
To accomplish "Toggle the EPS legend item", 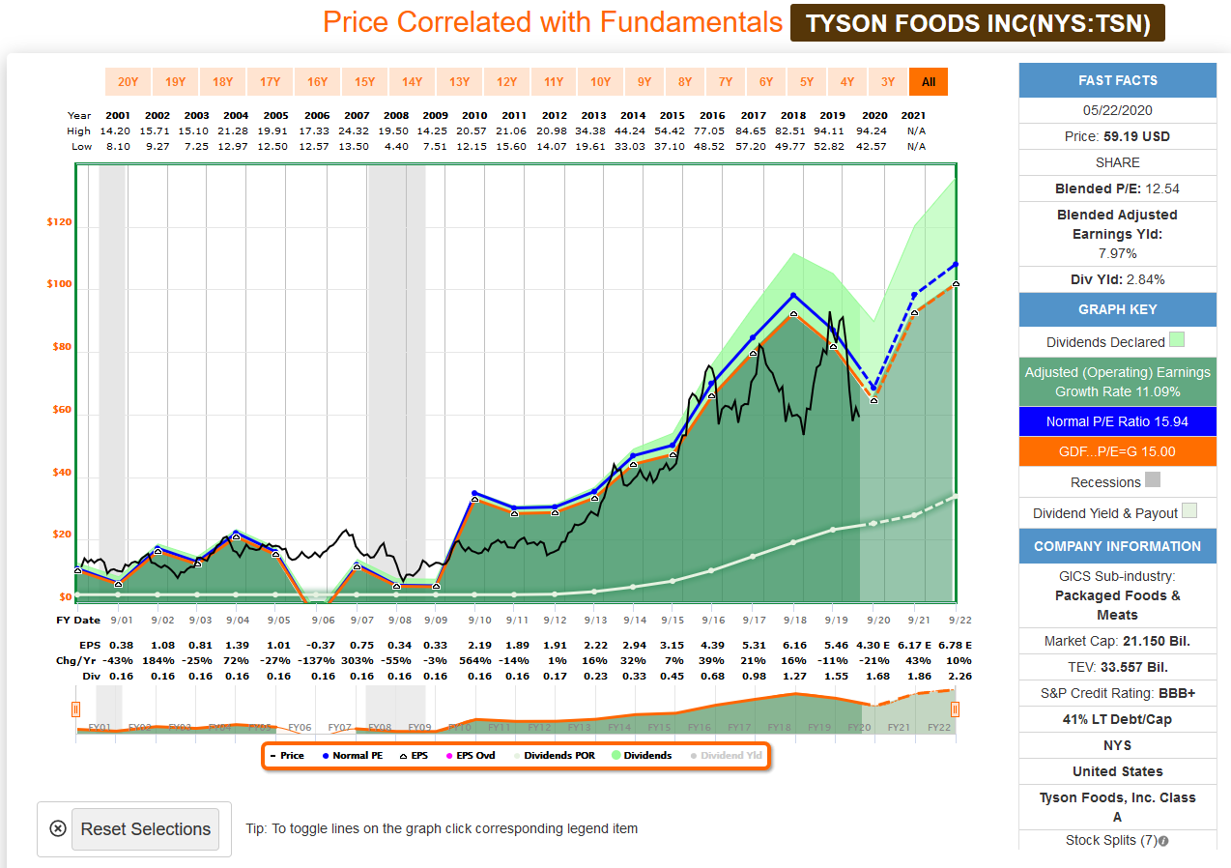I will click(414, 755).
